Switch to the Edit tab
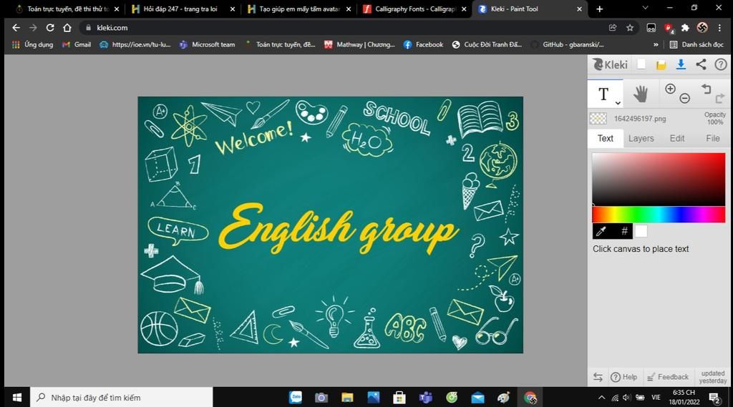This screenshot has height=407, width=733. tap(677, 138)
